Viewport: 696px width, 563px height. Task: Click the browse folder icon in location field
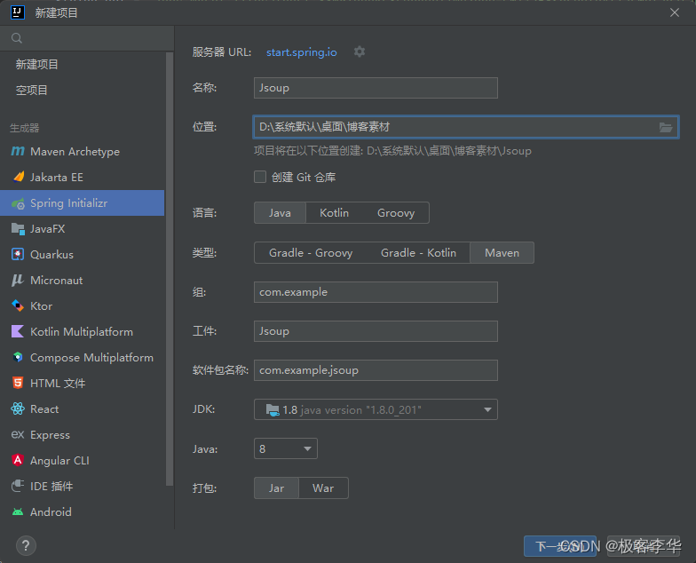(666, 128)
